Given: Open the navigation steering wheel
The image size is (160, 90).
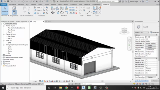Looking at the screenshot, I should coord(129,40).
